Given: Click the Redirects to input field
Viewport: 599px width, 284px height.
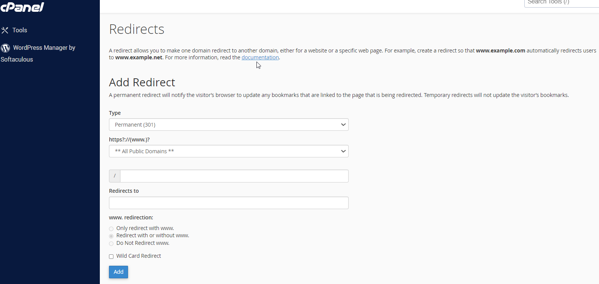Looking at the screenshot, I should pos(229,203).
